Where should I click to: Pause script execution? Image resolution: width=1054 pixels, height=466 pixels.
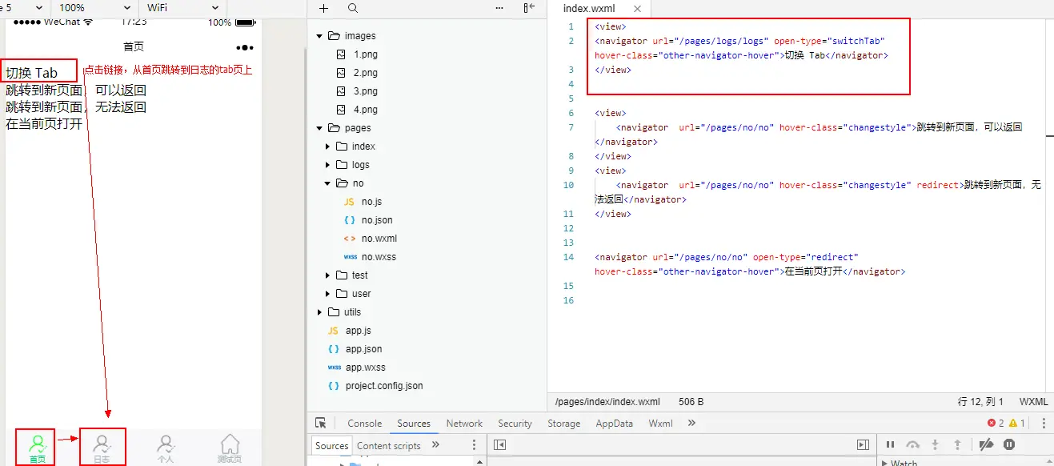point(890,444)
